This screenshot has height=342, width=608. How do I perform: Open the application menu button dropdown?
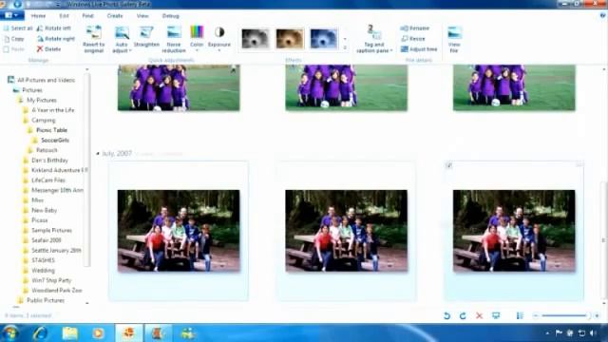coord(12,15)
